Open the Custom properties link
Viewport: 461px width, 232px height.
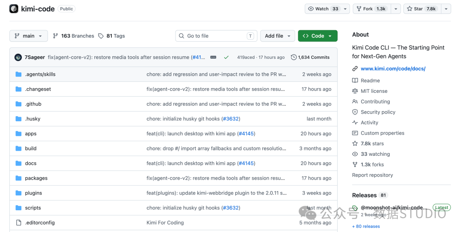click(382, 133)
